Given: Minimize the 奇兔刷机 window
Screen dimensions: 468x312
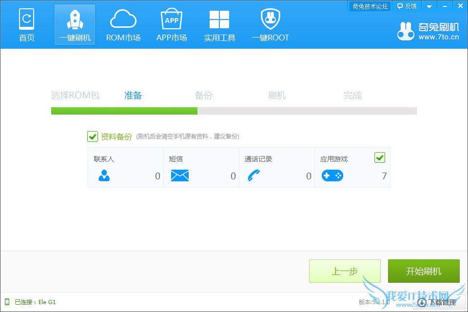Looking at the screenshot, I should pyautogui.click(x=445, y=6).
